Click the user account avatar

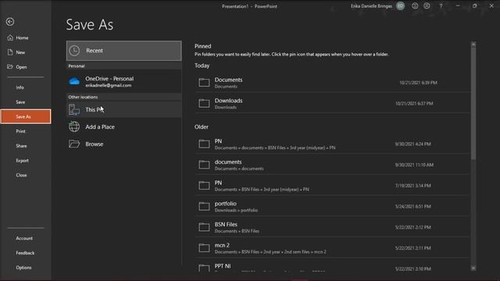401,5
